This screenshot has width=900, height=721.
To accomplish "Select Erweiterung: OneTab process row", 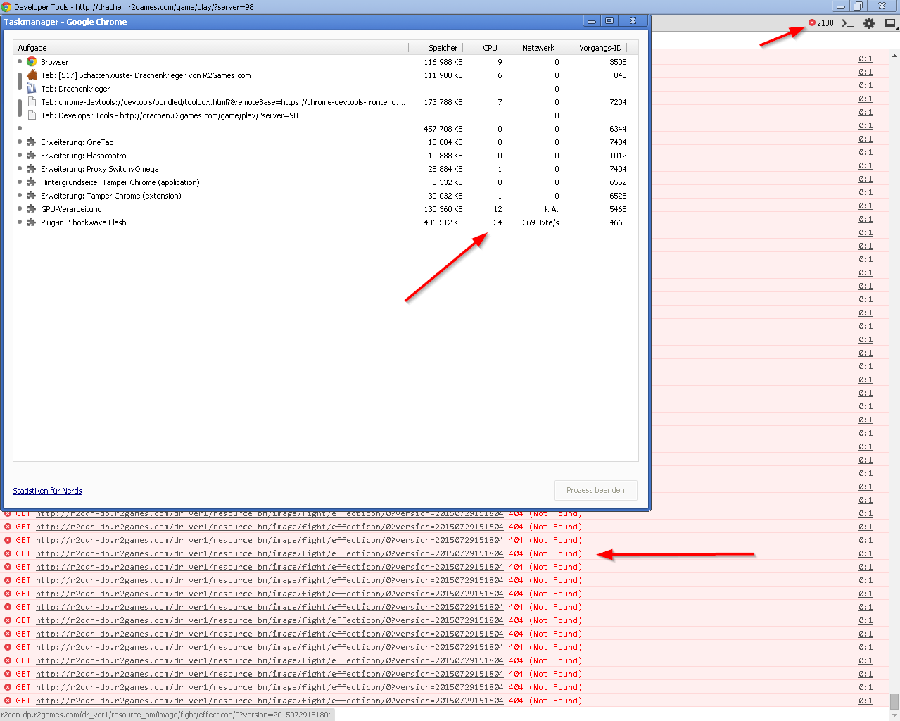I will coord(77,142).
